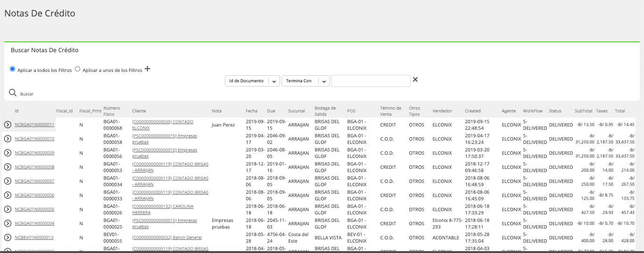Open row arrow icon for NCBEV01N0000013
This screenshot has height=253, width=644.
coord(8,237)
